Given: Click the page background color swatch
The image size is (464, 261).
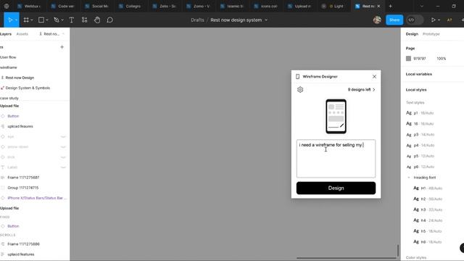Looking at the screenshot, I should coord(408,59).
